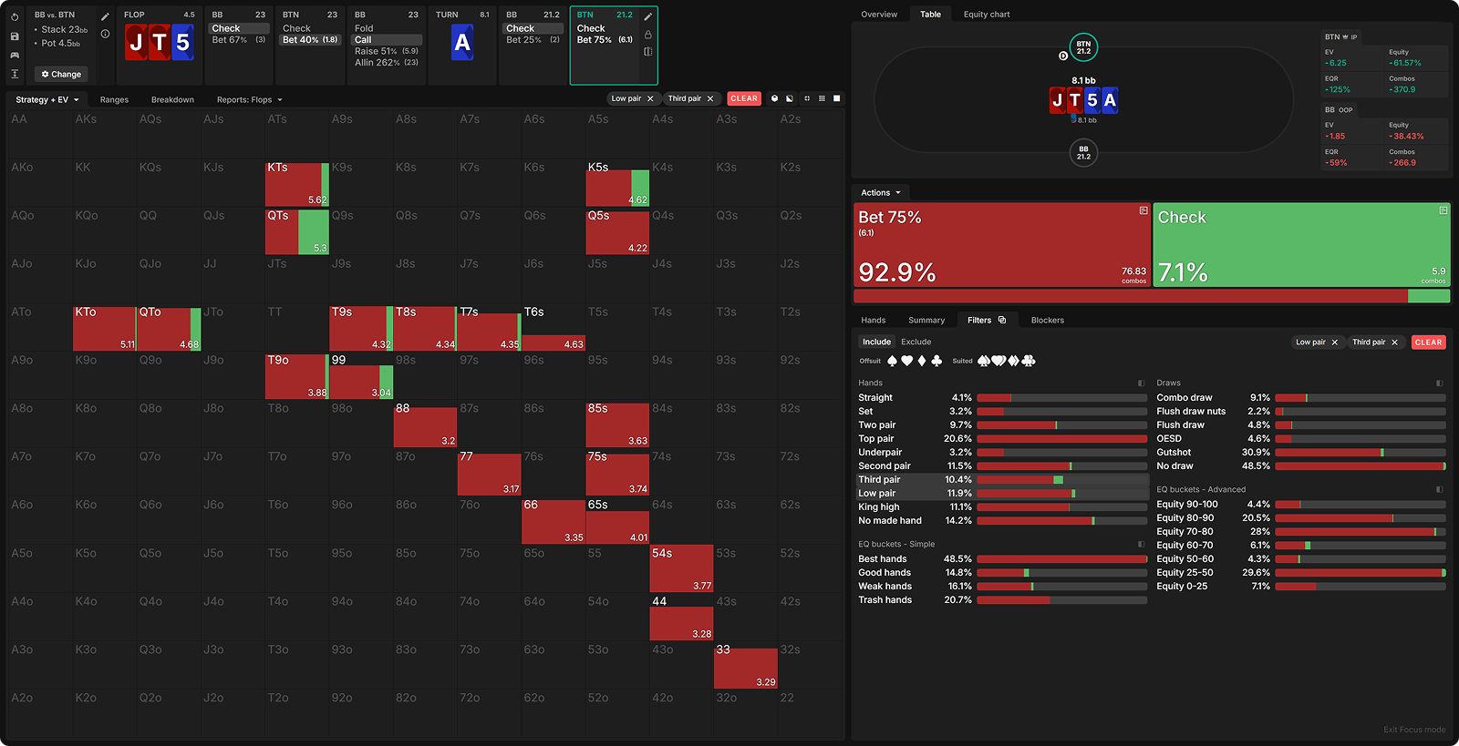Image resolution: width=1459 pixels, height=746 pixels.
Task: Select the offsuit hearts suit filter
Action: (x=906, y=361)
